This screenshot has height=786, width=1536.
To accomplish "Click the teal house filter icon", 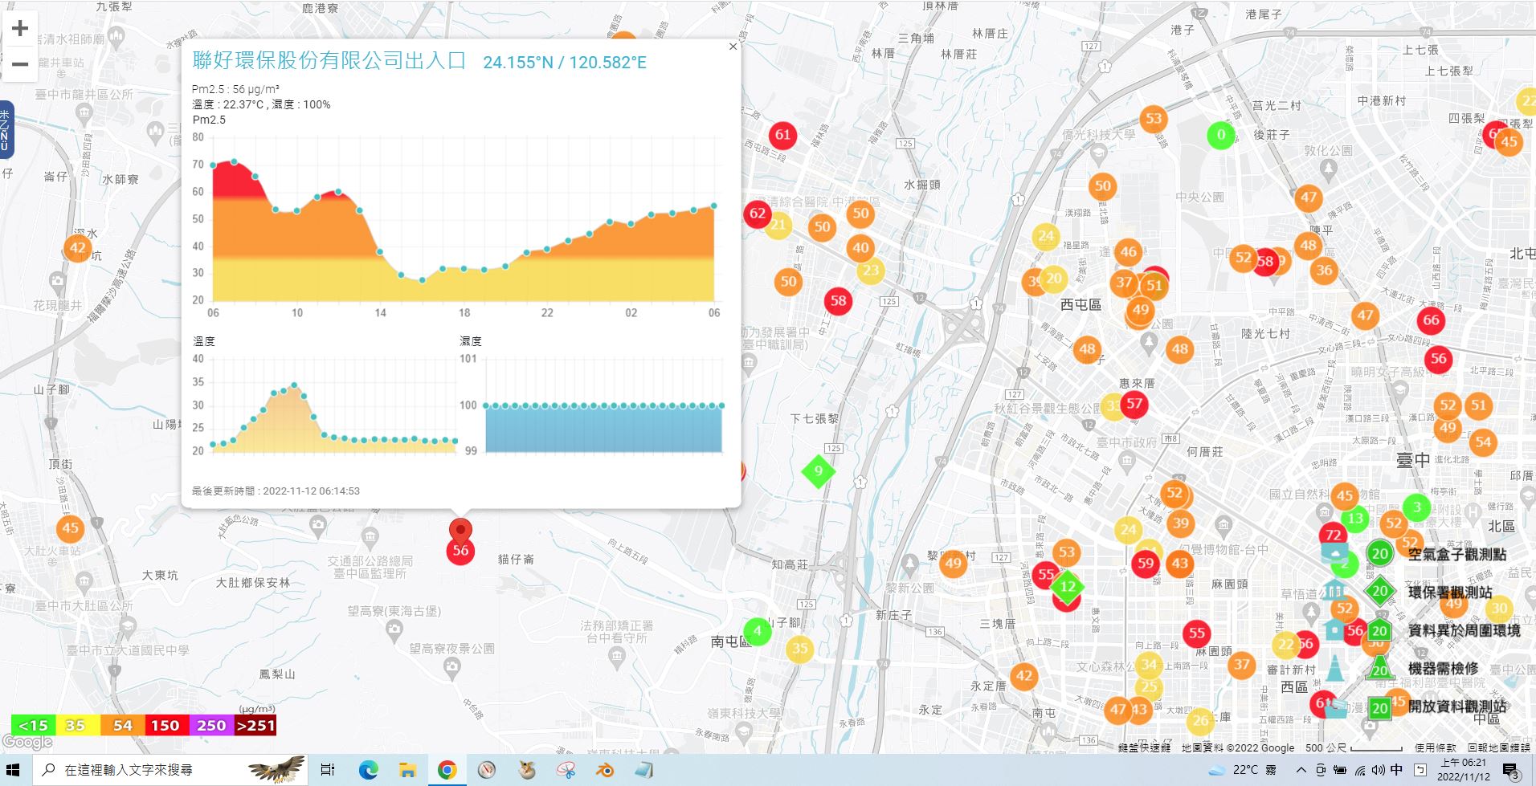I will (x=1335, y=629).
